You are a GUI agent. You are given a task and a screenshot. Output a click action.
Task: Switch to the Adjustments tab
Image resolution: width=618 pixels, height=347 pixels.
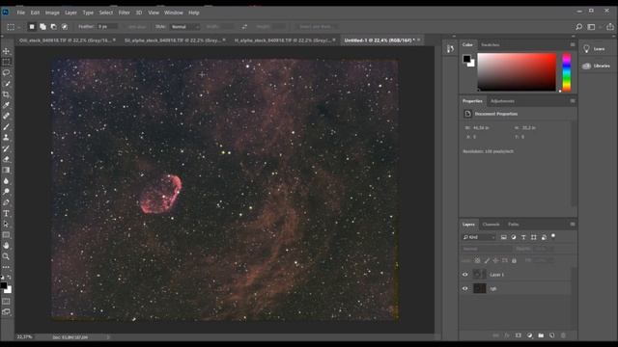[502, 101]
